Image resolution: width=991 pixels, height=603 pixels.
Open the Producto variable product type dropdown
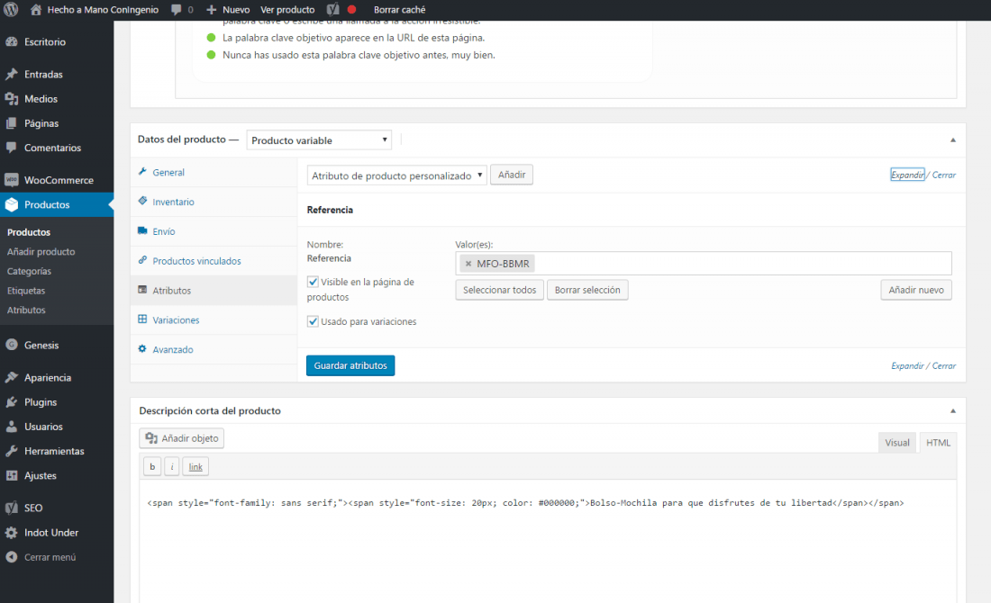coord(319,140)
